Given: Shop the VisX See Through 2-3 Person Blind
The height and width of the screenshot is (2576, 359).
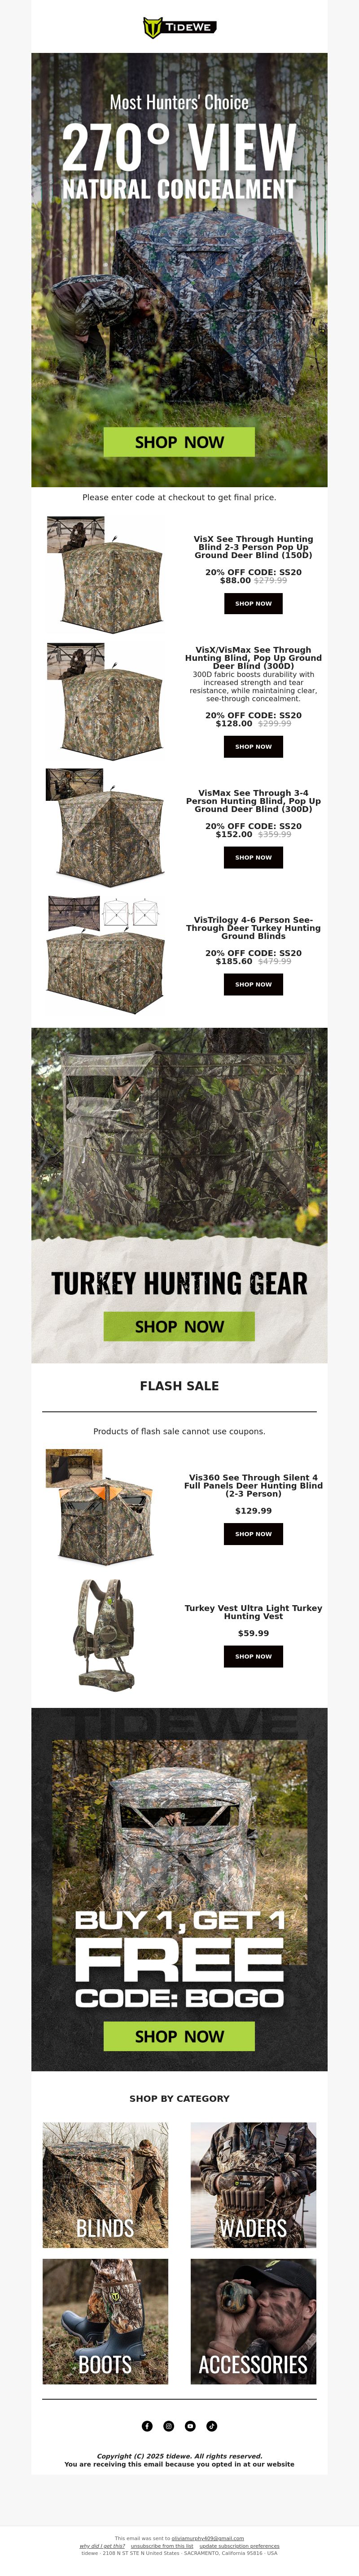Looking at the screenshot, I should (253, 603).
